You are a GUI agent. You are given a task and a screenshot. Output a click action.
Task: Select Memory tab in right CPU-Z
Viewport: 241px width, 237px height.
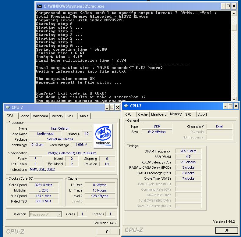(176, 114)
